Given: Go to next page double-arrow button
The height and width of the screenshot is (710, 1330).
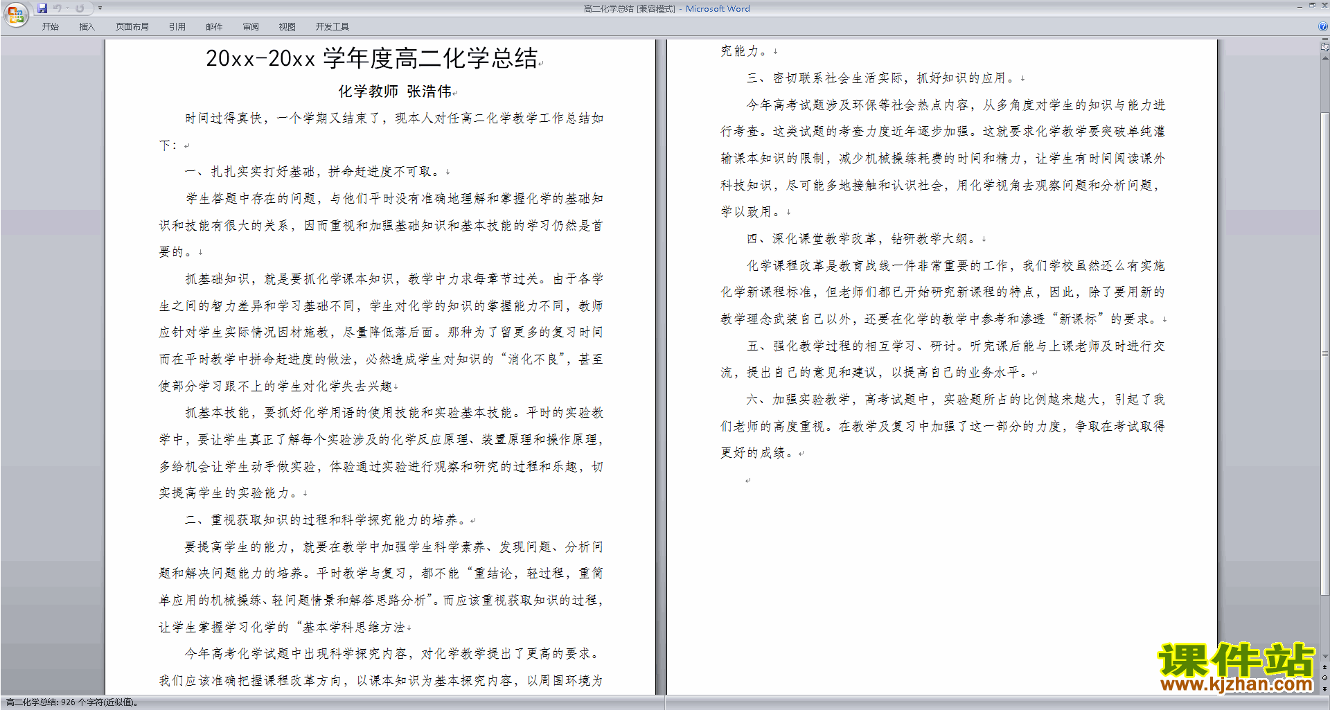Looking at the screenshot, I should 1325,689.
